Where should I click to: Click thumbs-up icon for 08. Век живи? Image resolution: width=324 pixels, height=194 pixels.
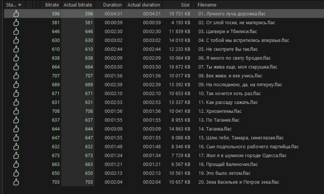coord(16,76)
